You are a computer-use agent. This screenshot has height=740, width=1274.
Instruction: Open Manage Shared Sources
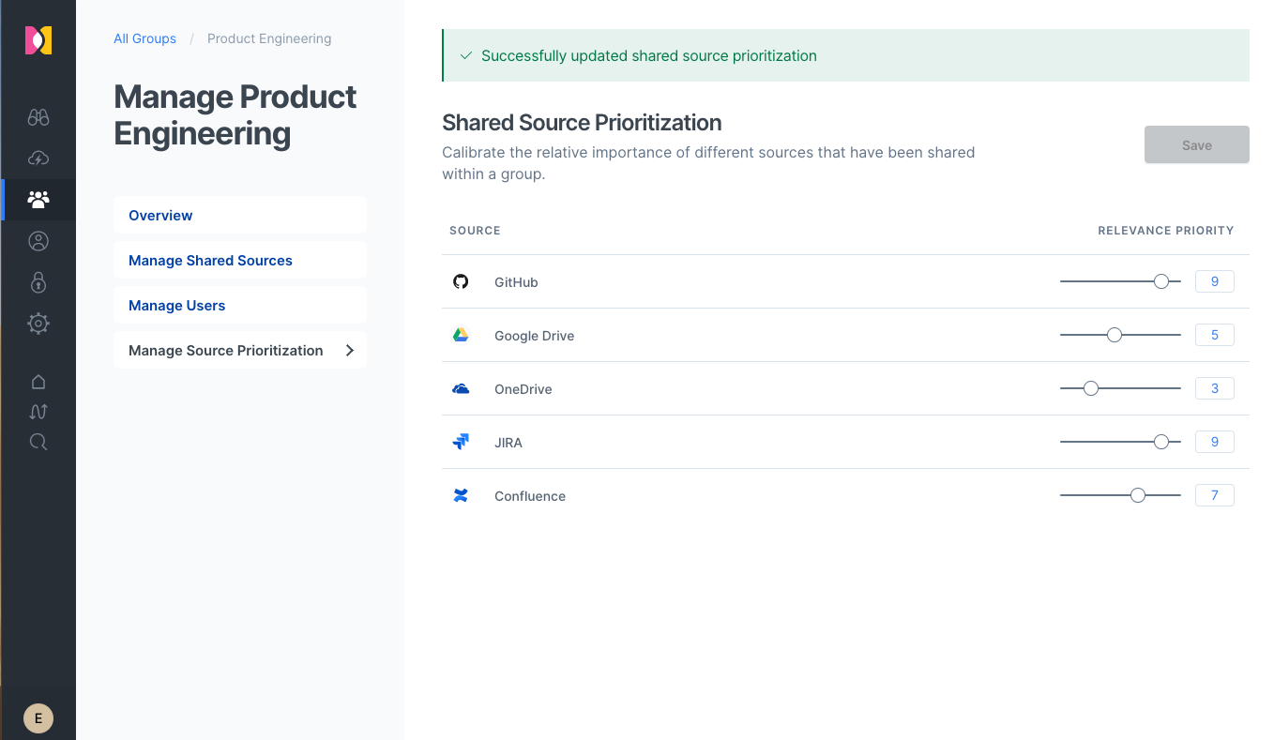coord(240,260)
